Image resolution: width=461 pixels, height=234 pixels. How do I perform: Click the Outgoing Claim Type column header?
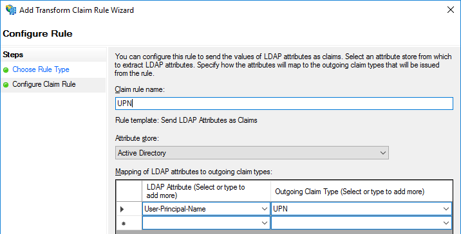[x=361, y=191]
